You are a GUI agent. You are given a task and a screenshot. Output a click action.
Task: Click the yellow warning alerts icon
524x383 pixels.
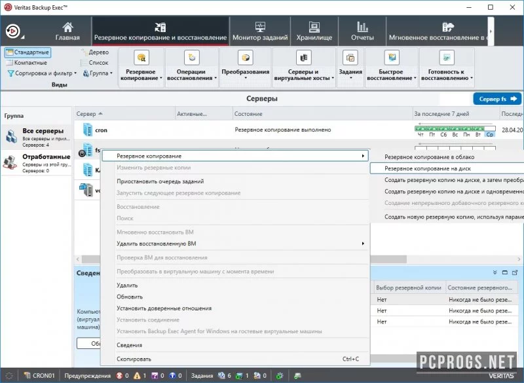pos(137,375)
